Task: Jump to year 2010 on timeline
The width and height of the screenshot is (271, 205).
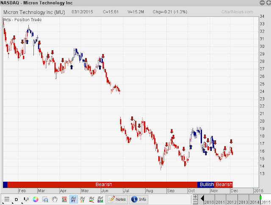Action: point(209,202)
